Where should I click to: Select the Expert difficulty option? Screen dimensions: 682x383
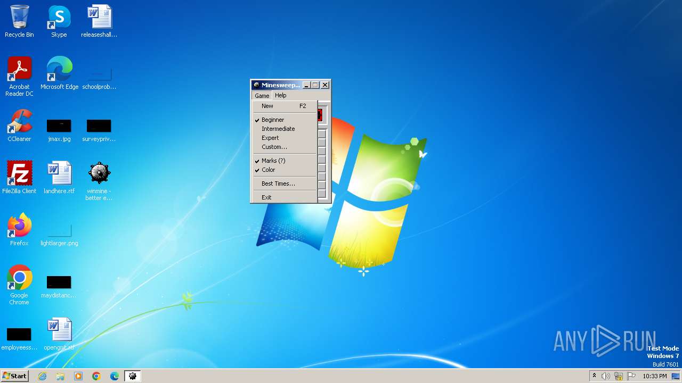click(x=285, y=138)
